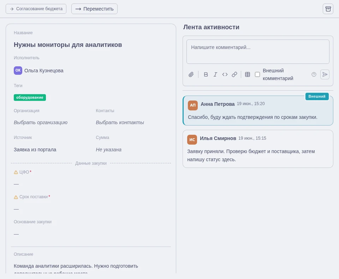Screen dimensions: 339x279
Task: Click the Организация label
Action: [x=26, y=110]
